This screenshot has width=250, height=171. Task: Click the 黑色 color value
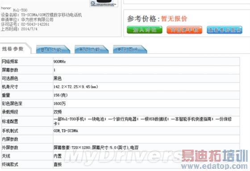[x=58, y=78]
